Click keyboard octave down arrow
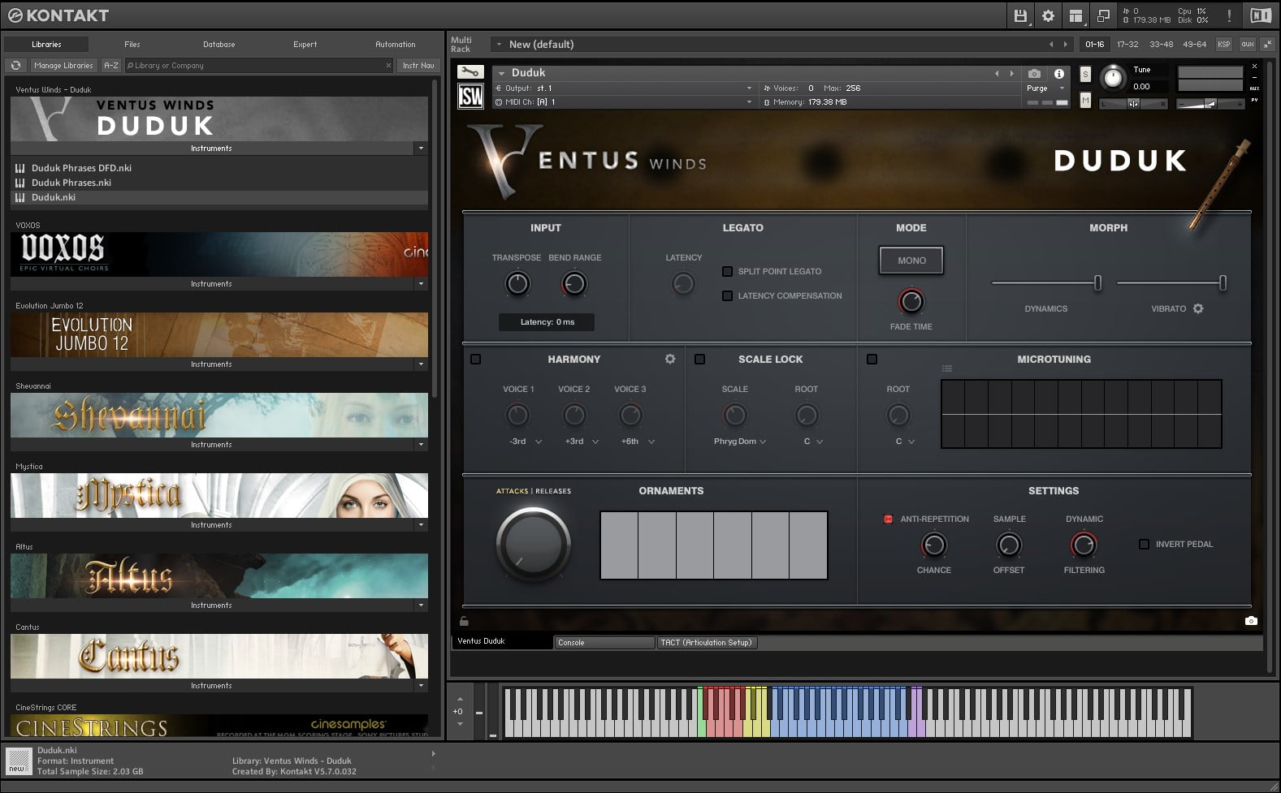Viewport: 1281px width, 793px height. tap(460, 724)
